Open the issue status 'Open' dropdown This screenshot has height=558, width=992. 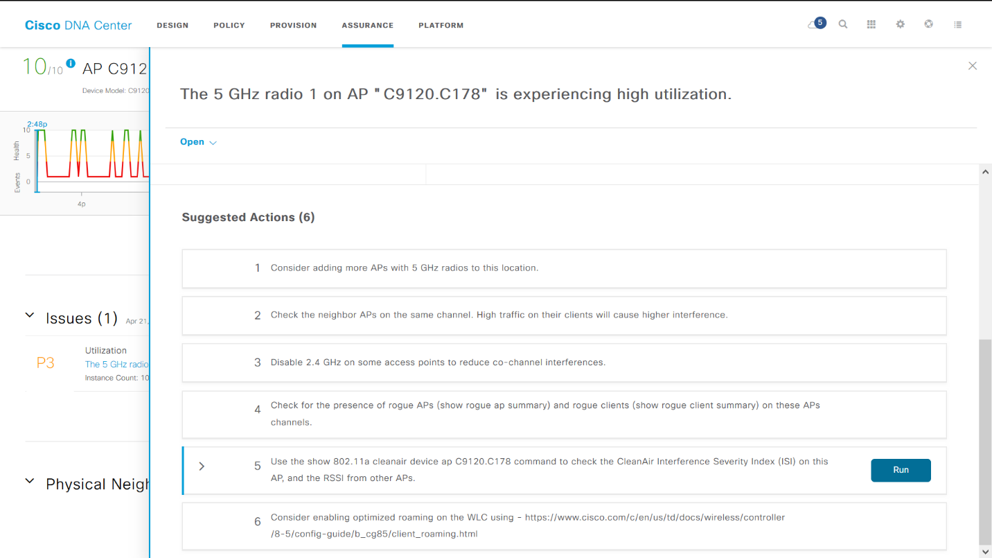(x=198, y=142)
